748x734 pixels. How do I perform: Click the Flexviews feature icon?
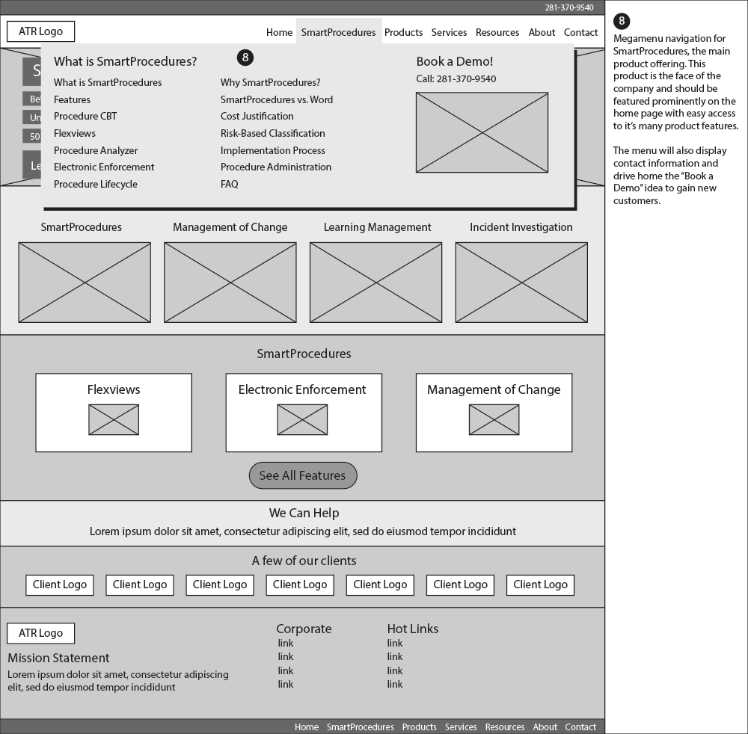[113, 419]
